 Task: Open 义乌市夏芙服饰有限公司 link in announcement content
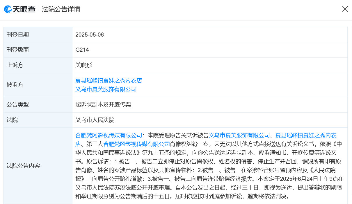[x=239, y=135]
